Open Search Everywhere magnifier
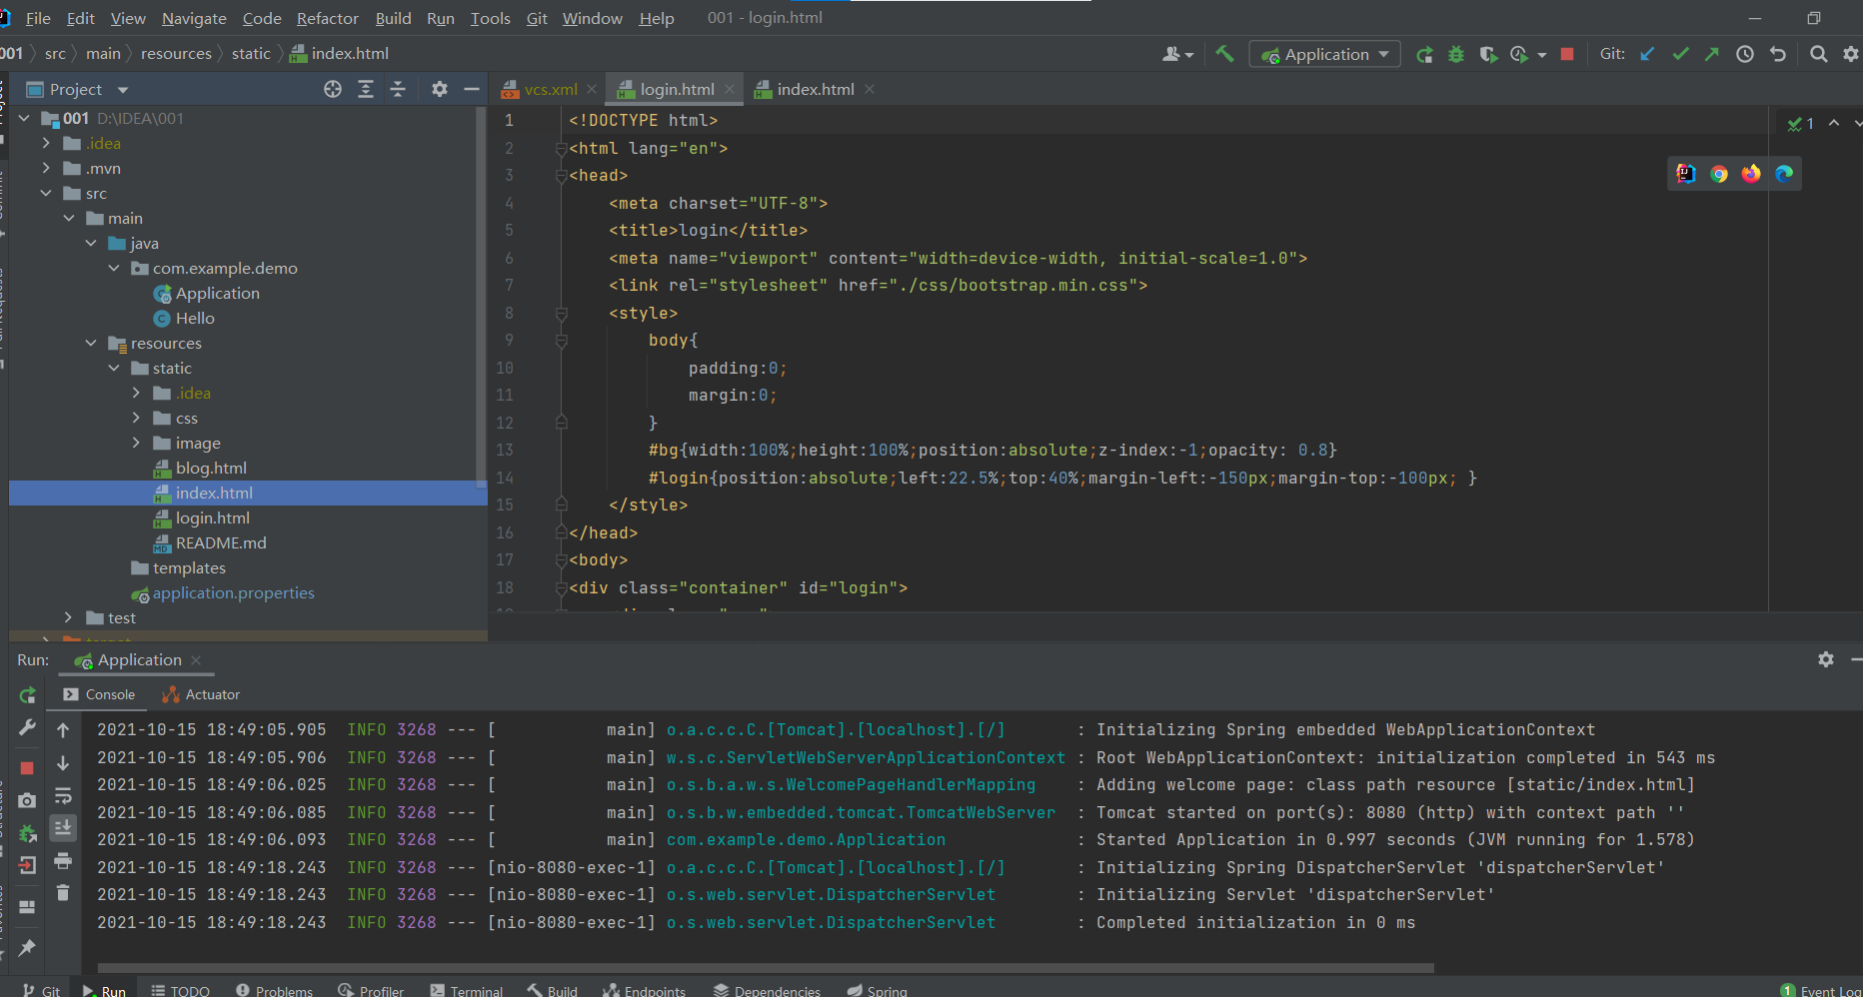Screen dimensions: 1863x997 pyautogui.click(x=1819, y=54)
